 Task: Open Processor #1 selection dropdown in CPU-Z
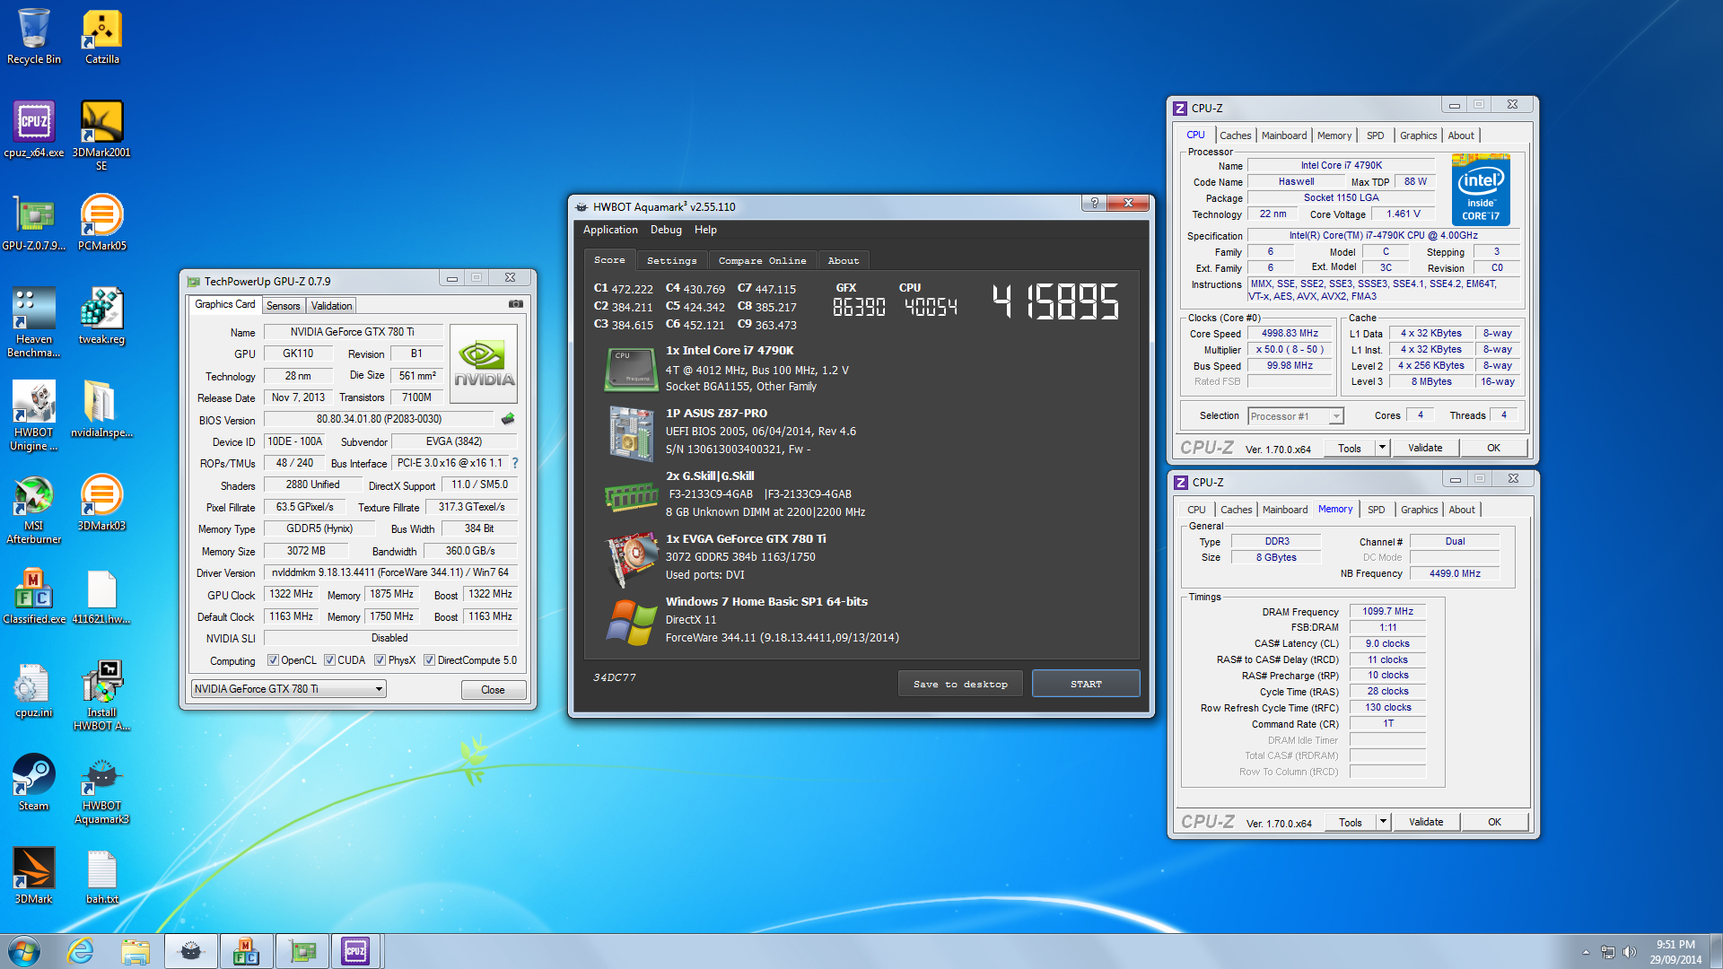pos(1295,416)
